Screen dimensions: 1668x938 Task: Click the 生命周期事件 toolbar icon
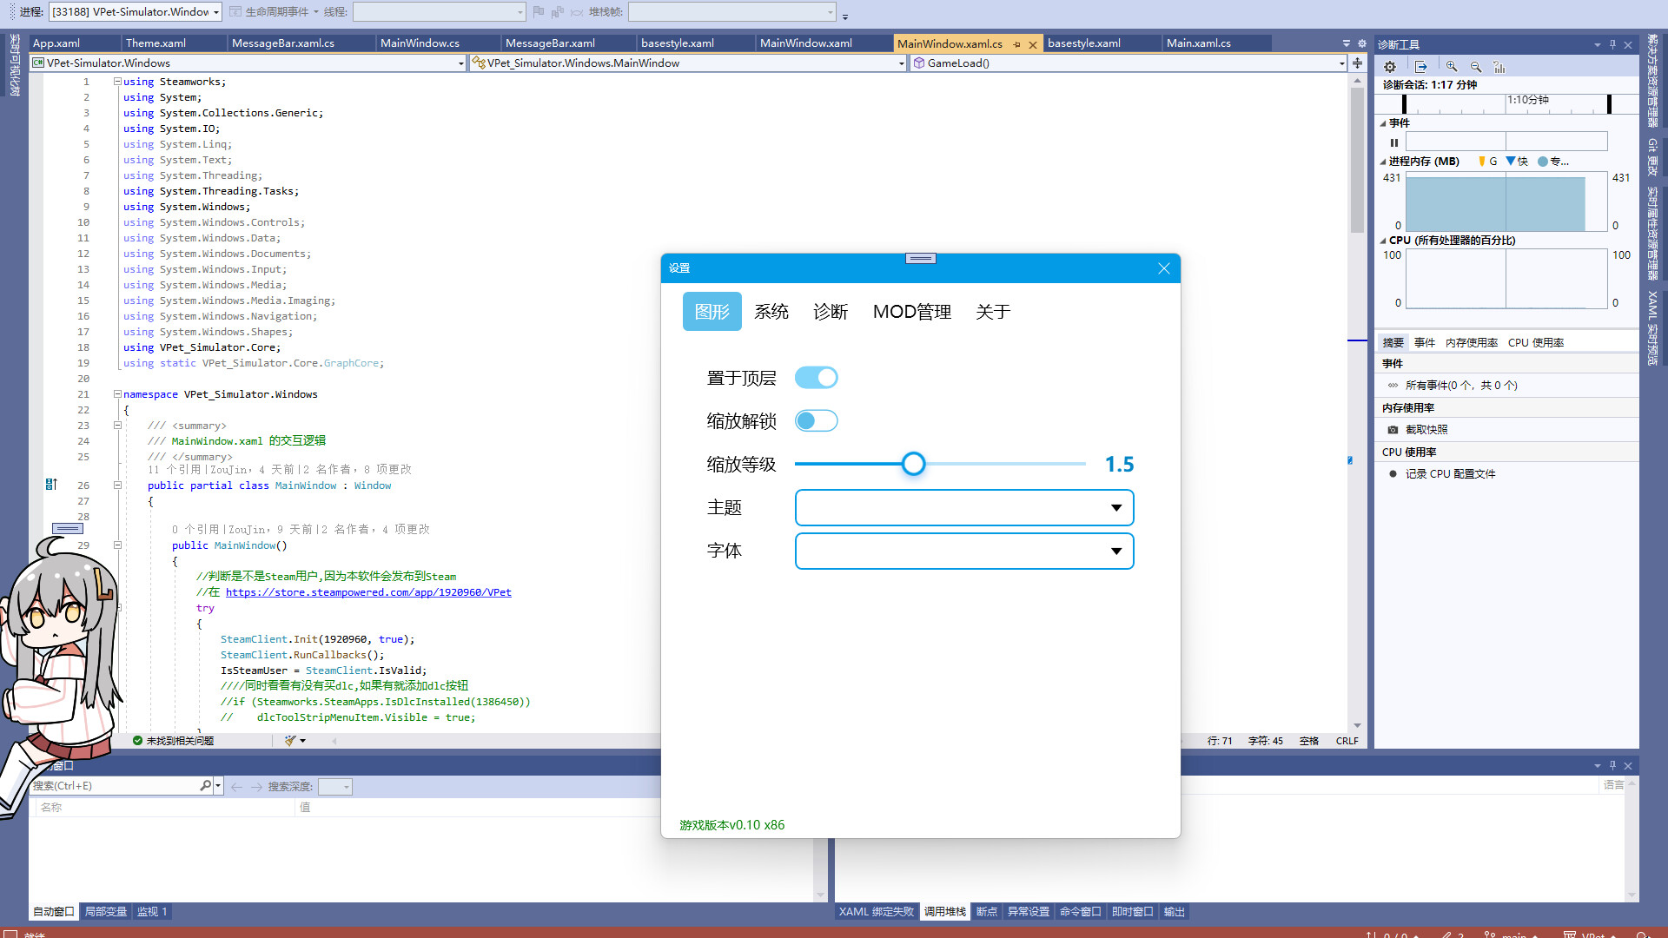235,12
